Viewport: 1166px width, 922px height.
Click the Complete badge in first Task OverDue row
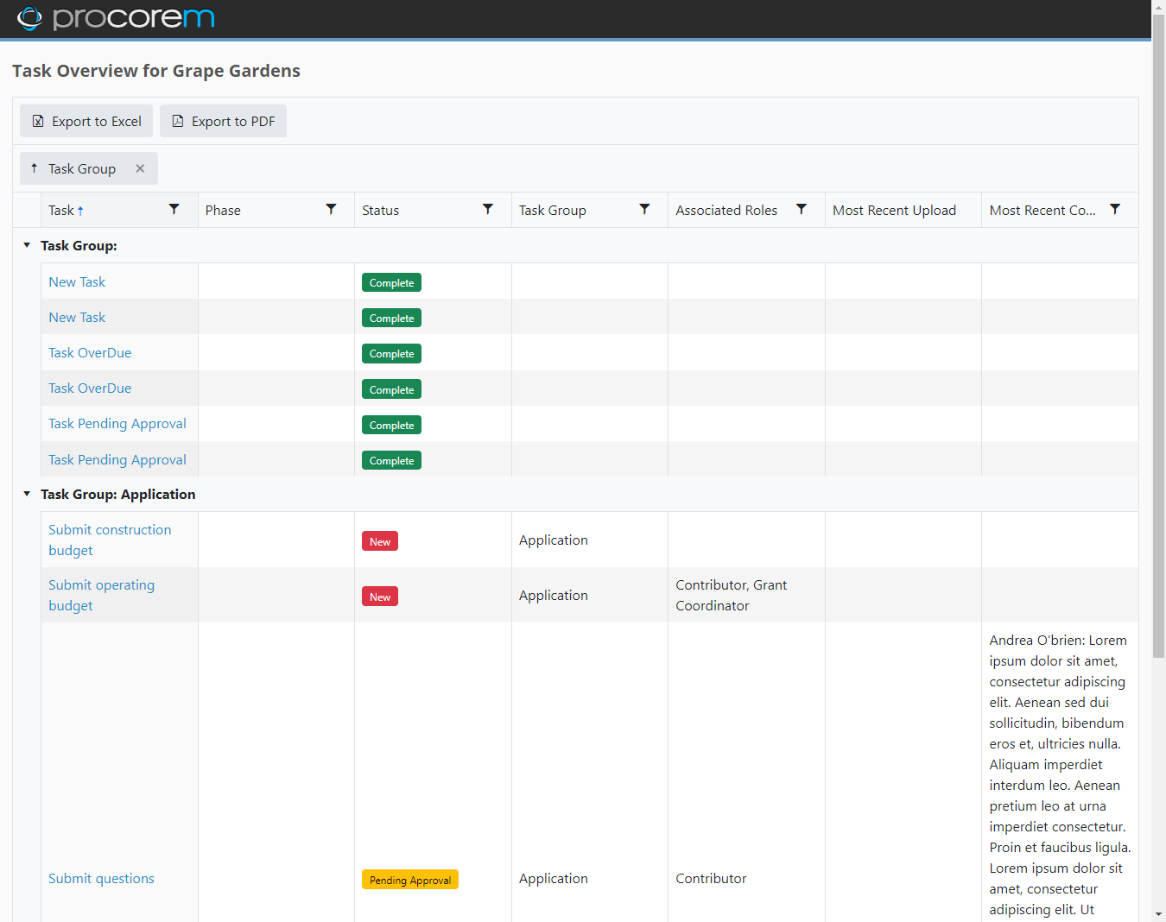point(391,353)
